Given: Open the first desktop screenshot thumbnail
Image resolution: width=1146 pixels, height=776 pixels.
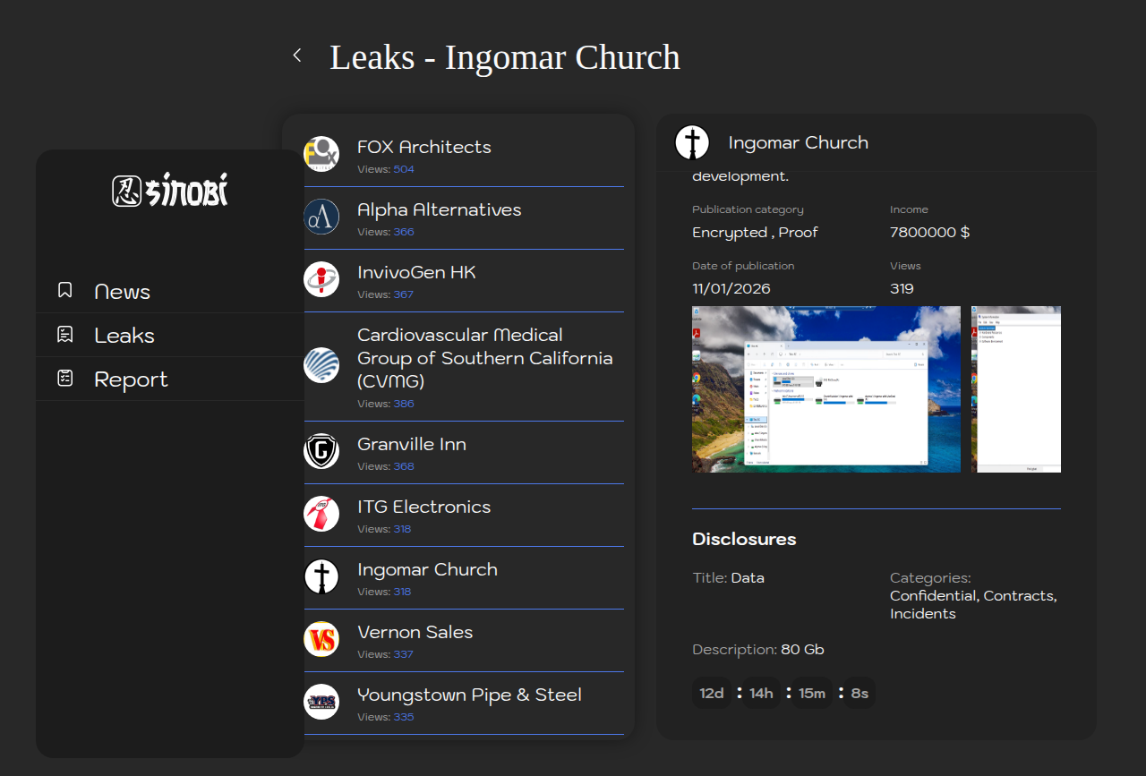Looking at the screenshot, I should (x=826, y=389).
